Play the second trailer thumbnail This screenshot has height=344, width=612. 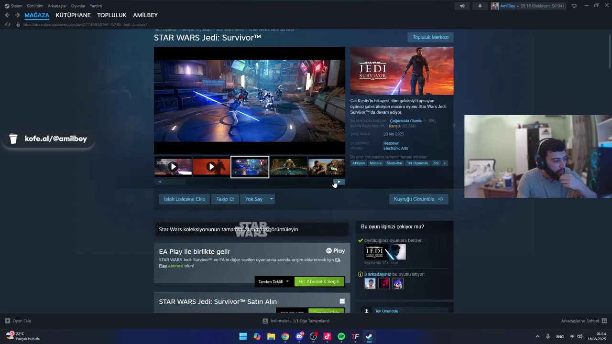[211, 167]
